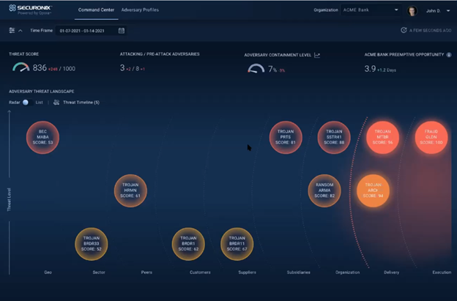Screen dimensions: 457x301
Task: Open the Adversary Profiles tab
Action: (139, 10)
